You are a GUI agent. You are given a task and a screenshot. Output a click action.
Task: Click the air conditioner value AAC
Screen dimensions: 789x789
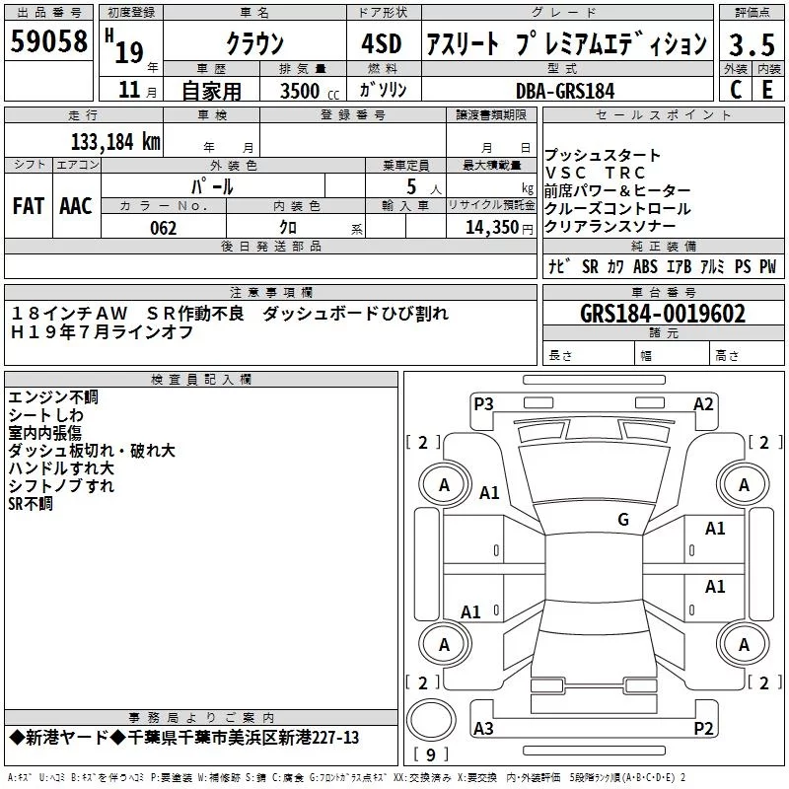click(x=76, y=206)
